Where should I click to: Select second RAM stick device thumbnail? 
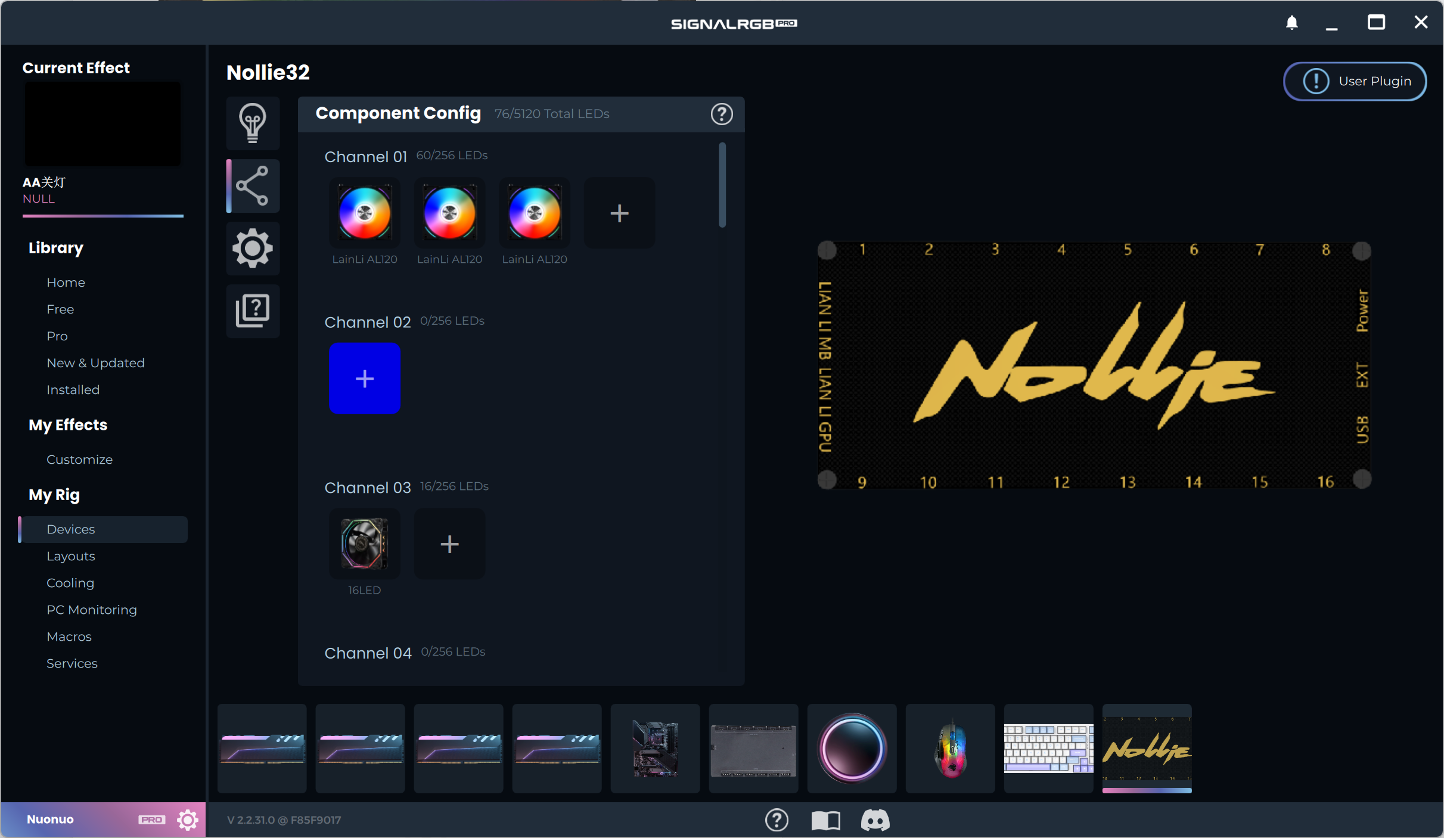coord(361,748)
